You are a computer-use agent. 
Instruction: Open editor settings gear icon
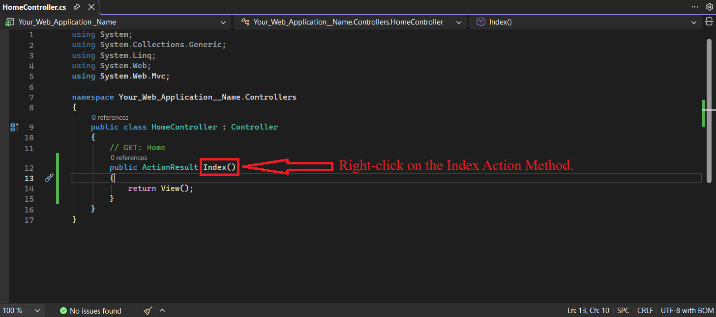[x=709, y=7]
